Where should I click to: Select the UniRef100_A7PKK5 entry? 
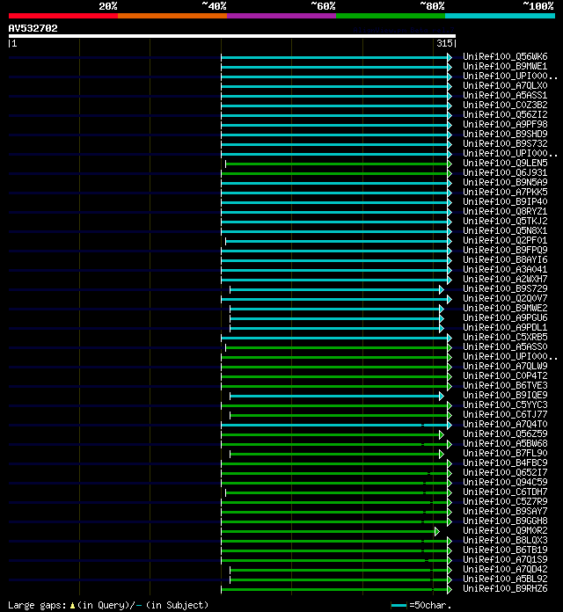(505, 192)
